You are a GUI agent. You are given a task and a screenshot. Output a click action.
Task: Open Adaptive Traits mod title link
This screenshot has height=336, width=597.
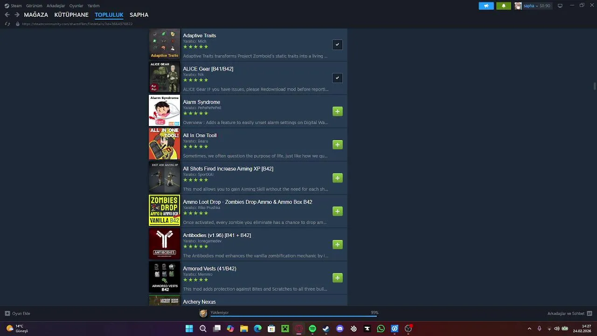(199, 35)
